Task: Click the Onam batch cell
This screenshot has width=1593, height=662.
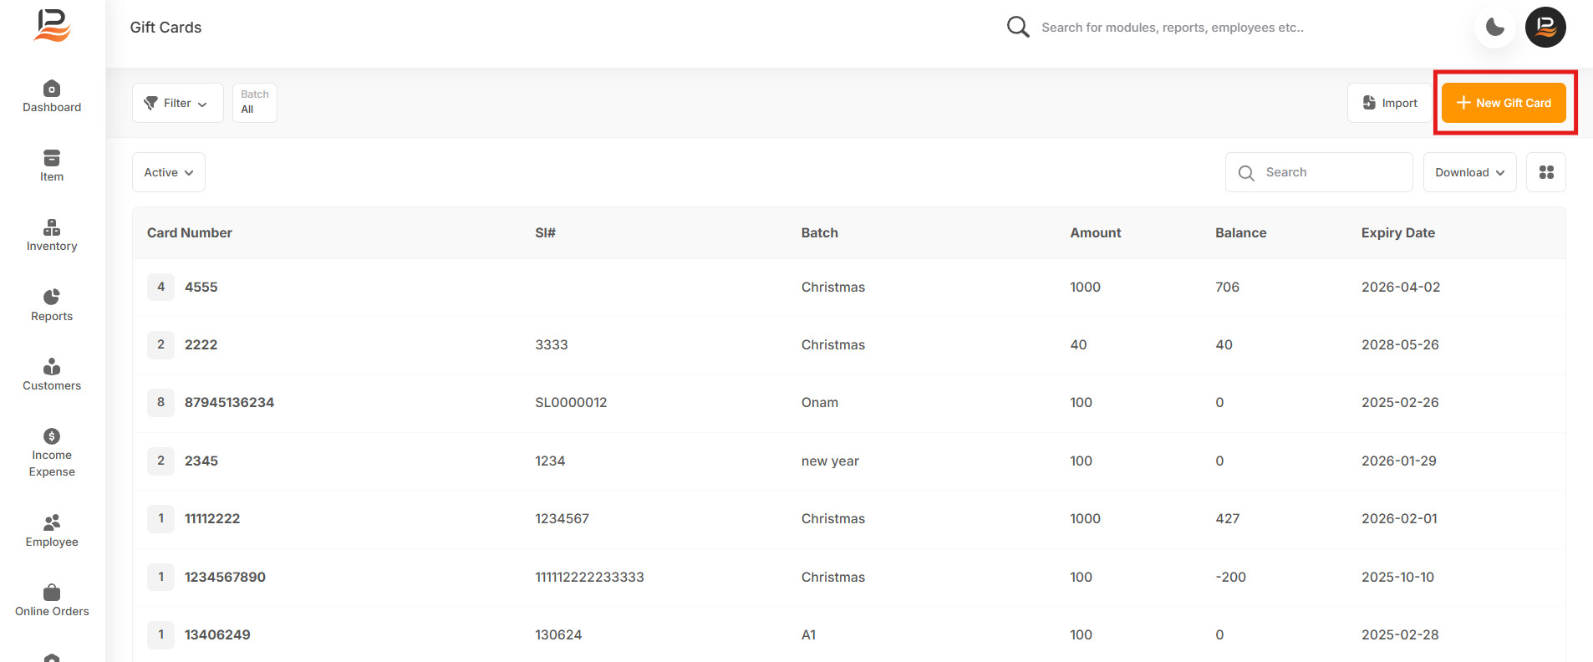Action: coord(820,402)
